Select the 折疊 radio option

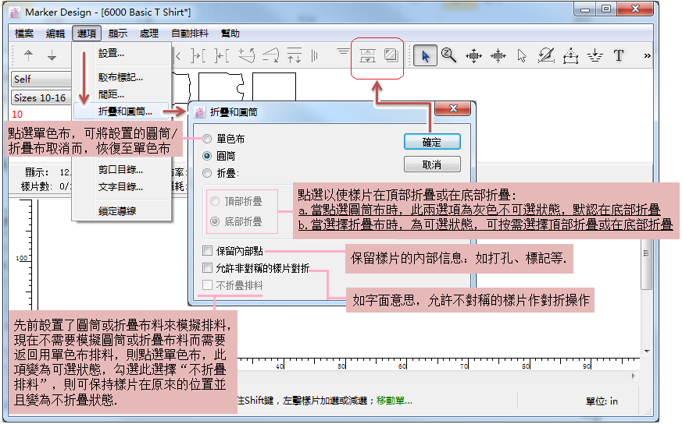(x=207, y=173)
